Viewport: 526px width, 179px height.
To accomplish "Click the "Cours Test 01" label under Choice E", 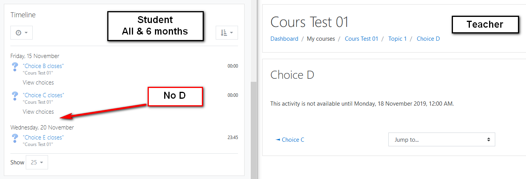I will pos(38,144).
